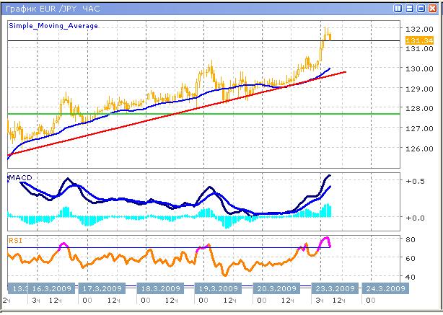Select the MACD indicator label
This screenshot has width=443, height=315.
[x=20, y=177]
